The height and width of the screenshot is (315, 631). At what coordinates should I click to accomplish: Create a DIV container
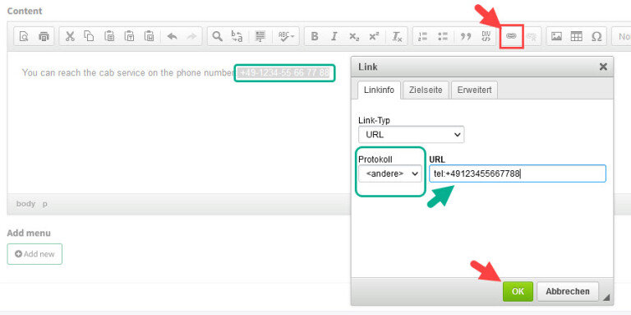point(486,37)
